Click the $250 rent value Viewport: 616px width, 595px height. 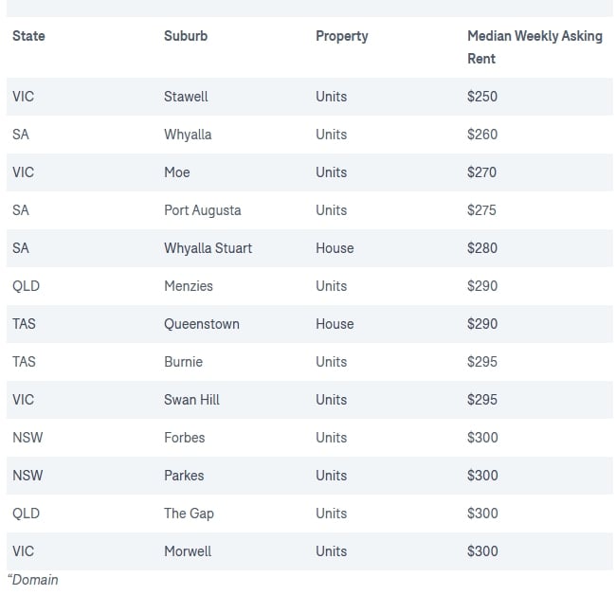481,97
